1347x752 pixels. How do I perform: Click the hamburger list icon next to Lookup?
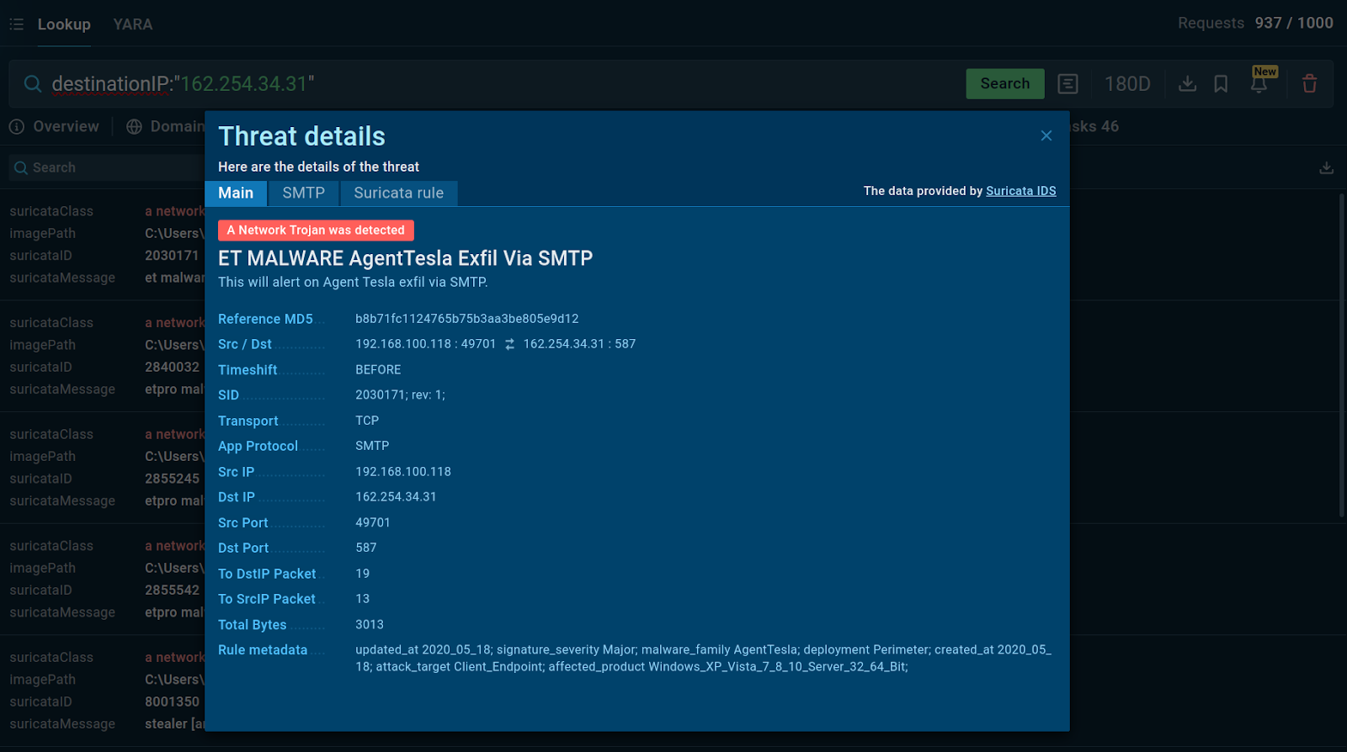pyautogui.click(x=16, y=24)
